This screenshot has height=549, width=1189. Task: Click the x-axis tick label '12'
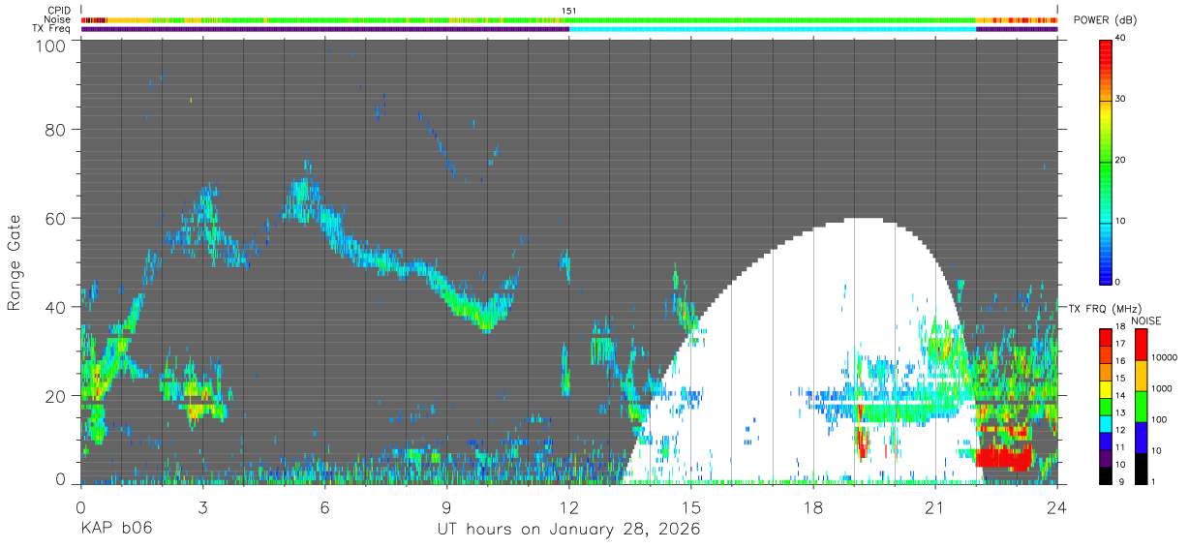point(568,506)
